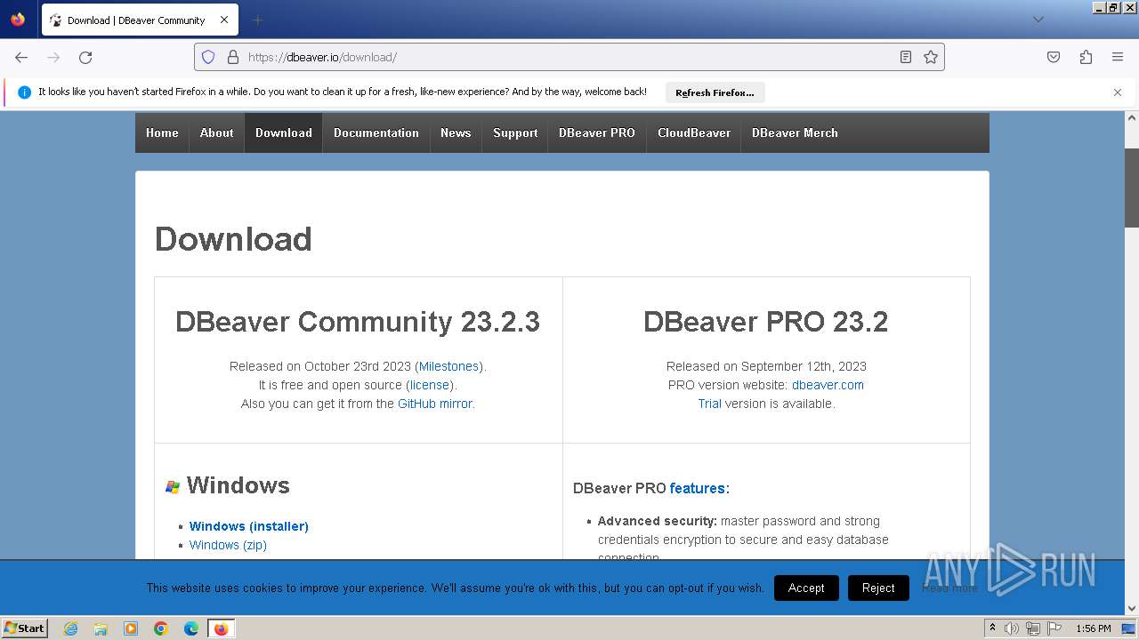Open the CloudBeaver menu item
This screenshot has height=640, width=1139.
click(x=694, y=132)
